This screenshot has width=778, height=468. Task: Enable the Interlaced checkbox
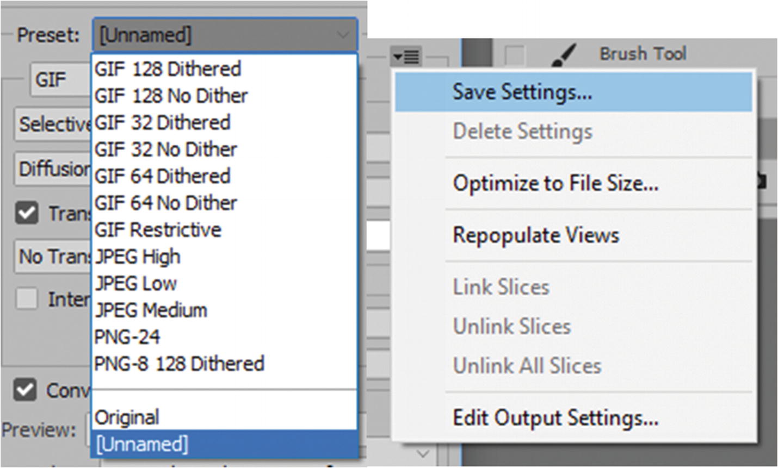(27, 298)
